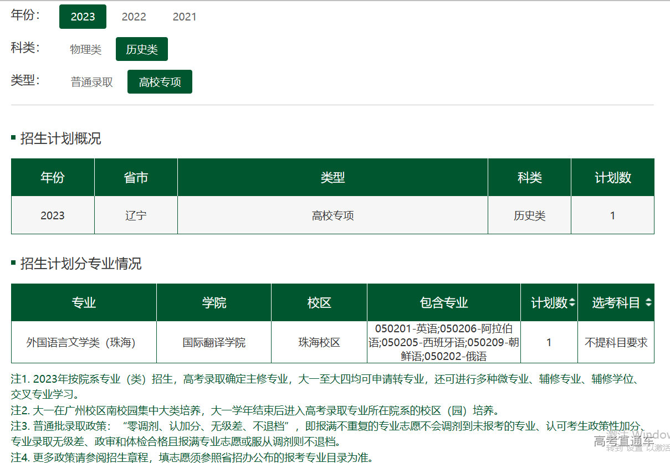Select year 2023
The image size is (670, 463).
tap(83, 17)
